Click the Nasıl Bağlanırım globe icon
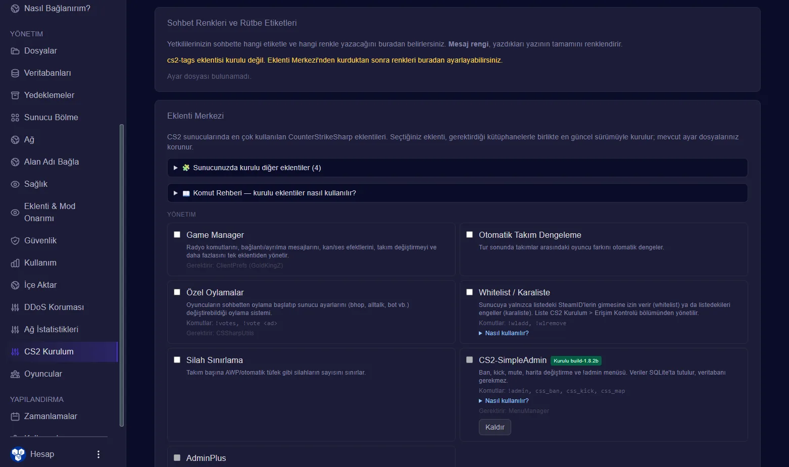 15,9
